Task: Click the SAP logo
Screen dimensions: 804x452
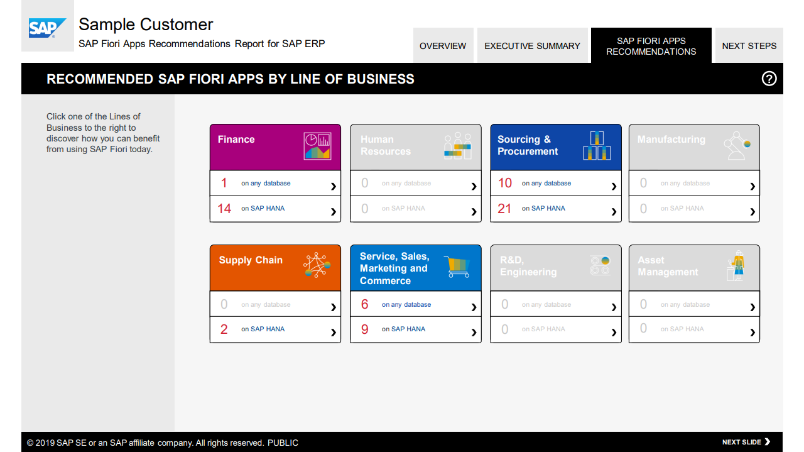Action: coord(48,28)
